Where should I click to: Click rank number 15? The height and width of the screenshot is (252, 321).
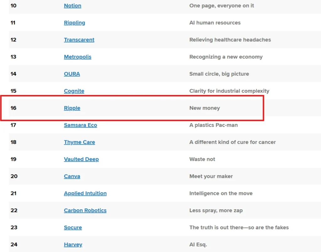pos(13,91)
